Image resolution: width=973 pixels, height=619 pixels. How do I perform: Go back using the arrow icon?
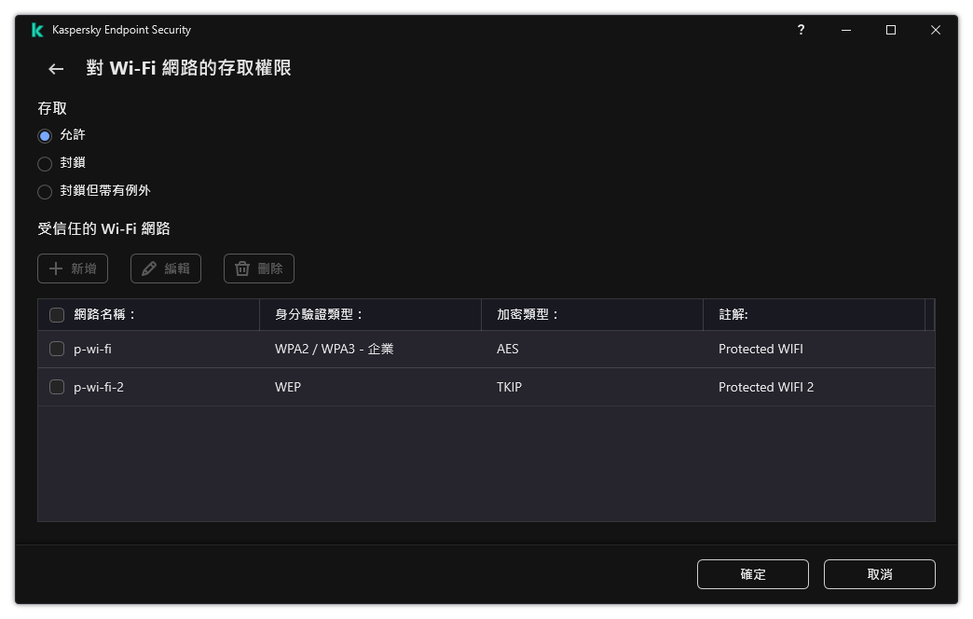(x=56, y=69)
